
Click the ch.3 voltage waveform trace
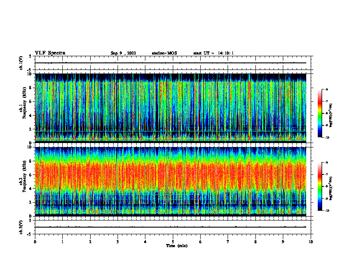click(171, 227)
